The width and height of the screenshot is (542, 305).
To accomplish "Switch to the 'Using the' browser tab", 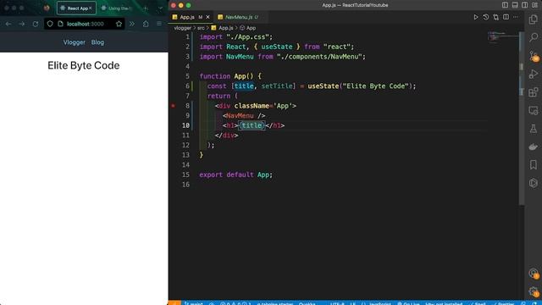I will pyautogui.click(x=118, y=8).
